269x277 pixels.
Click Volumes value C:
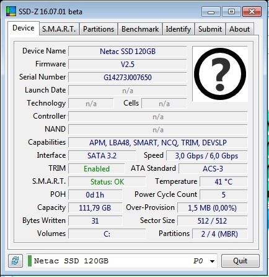[107, 234]
